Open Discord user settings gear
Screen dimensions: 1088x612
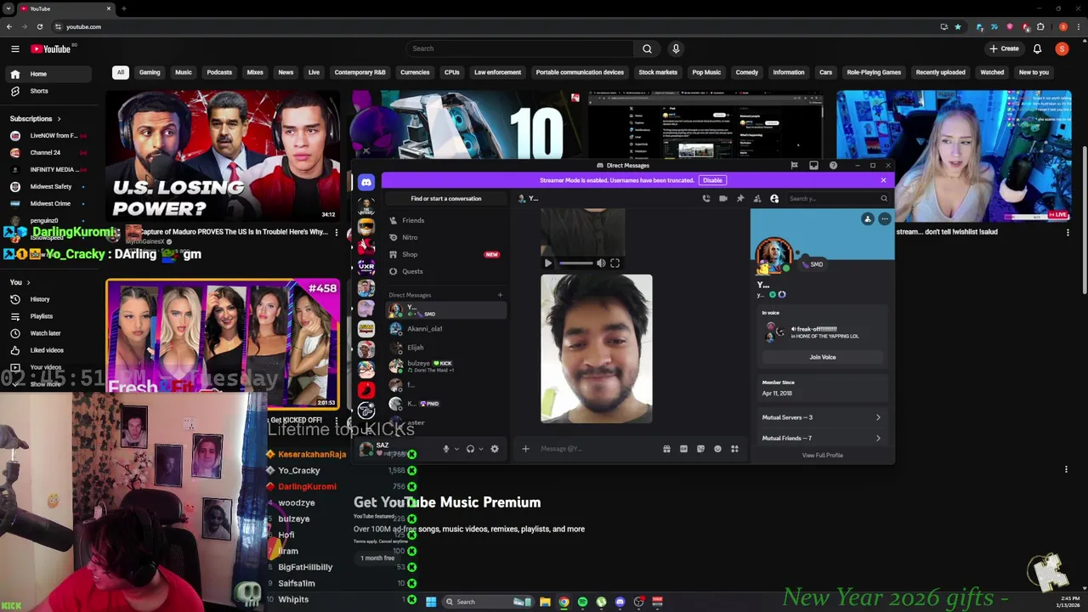point(495,449)
